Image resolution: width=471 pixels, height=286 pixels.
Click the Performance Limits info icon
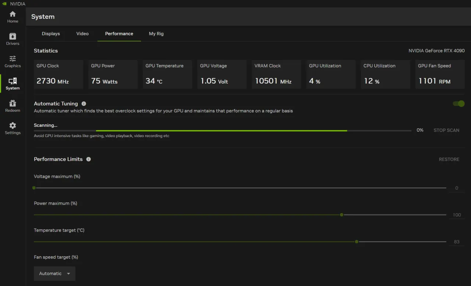coord(88,159)
